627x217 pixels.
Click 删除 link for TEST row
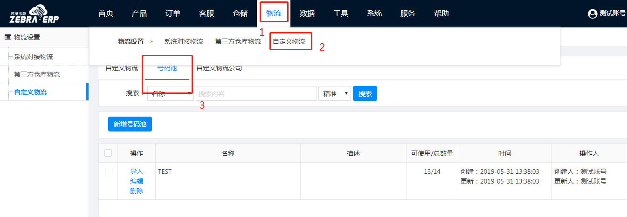[x=137, y=191]
